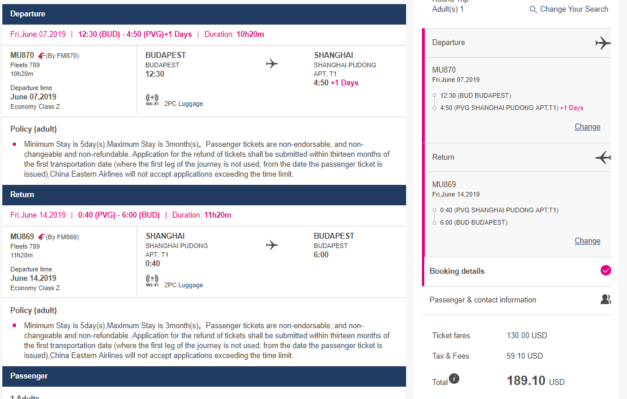This screenshot has height=399, width=627.
Task: Select the Booking details step
Action: point(457,271)
